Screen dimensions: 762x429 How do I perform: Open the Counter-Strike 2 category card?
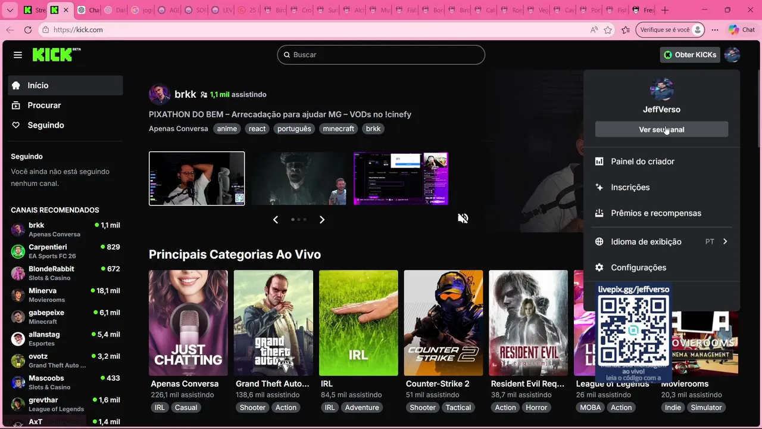pyautogui.click(x=444, y=323)
